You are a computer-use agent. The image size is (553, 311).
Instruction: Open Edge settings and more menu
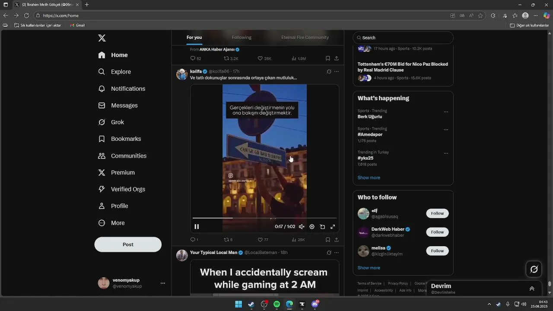click(x=536, y=16)
